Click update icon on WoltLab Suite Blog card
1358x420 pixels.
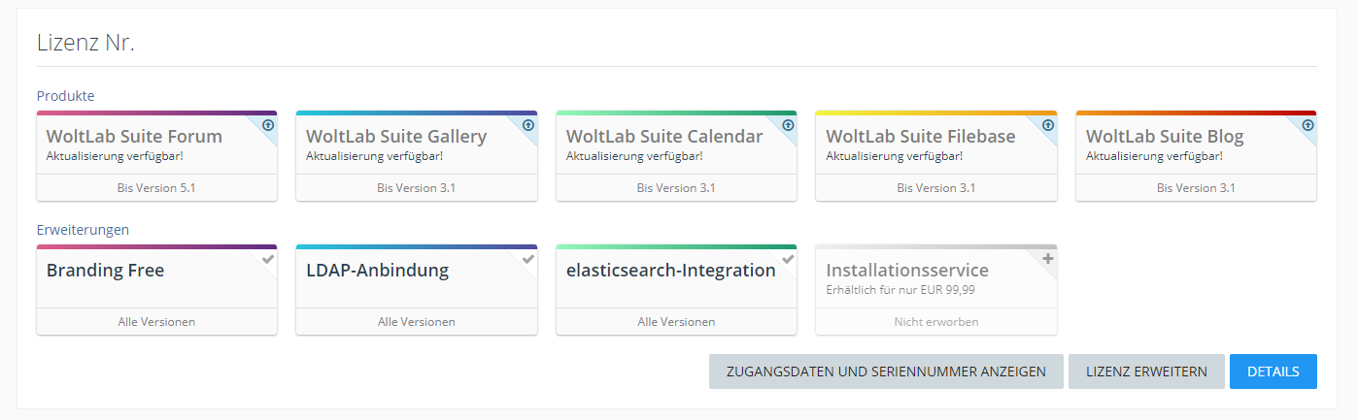(x=1307, y=125)
